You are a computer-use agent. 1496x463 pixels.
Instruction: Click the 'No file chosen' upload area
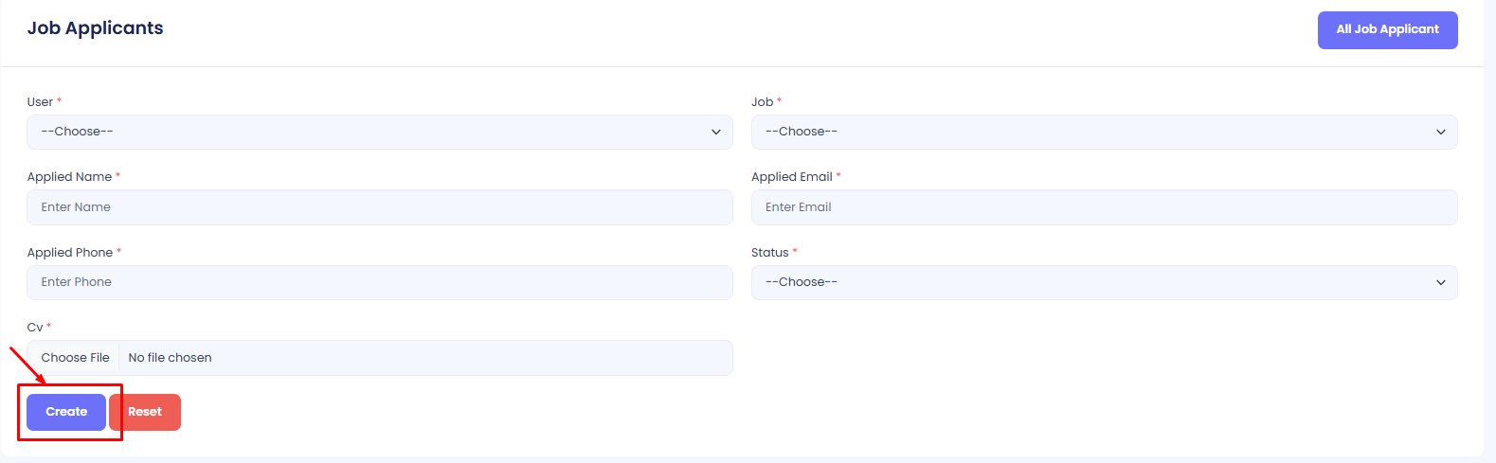coord(424,358)
